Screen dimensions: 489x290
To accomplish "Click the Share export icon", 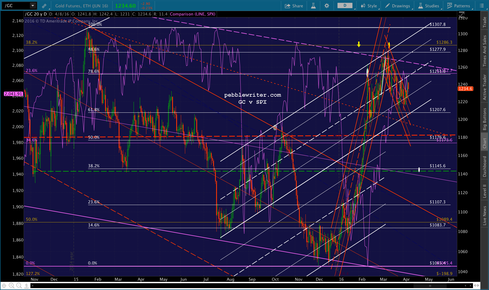I will pyautogui.click(x=288, y=6).
